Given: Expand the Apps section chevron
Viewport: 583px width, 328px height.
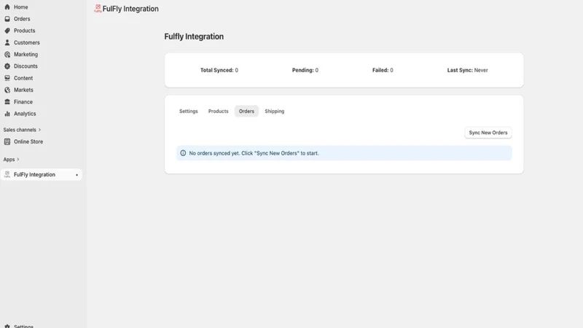Looking at the screenshot, I should tap(18, 160).
